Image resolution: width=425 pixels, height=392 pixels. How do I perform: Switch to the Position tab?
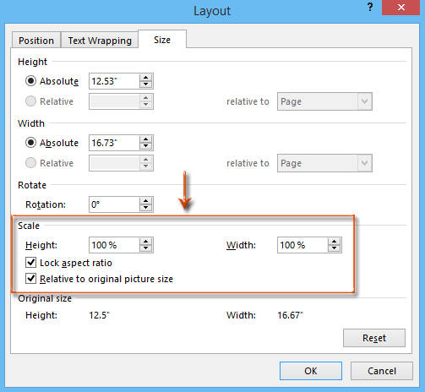[x=36, y=41]
